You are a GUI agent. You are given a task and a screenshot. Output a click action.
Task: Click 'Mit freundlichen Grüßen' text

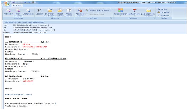tap(18, 95)
